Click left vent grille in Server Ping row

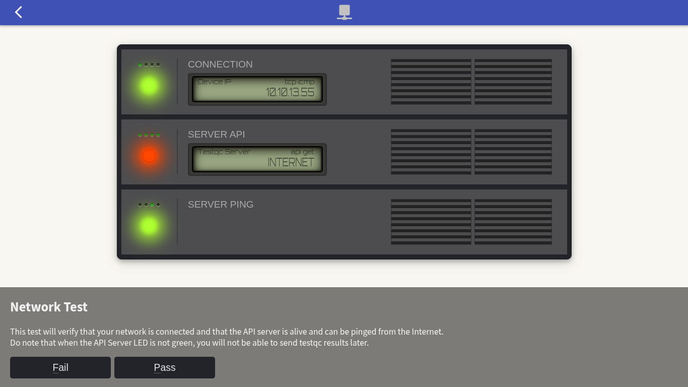point(431,222)
